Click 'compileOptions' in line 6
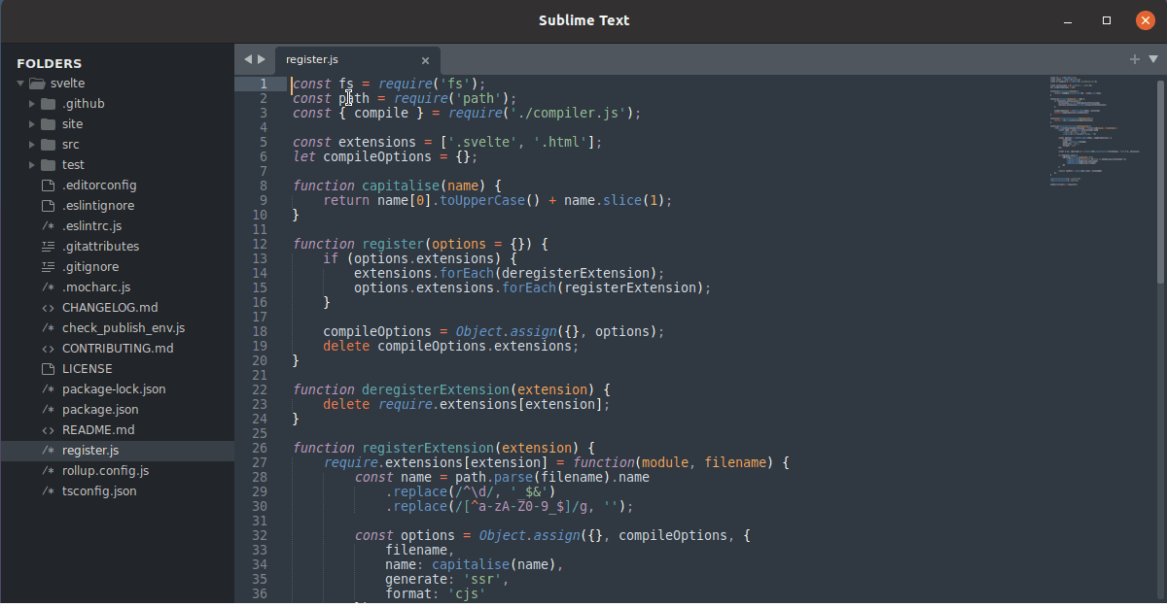The height and width of the screenshot is (607, 1167). 376,156
